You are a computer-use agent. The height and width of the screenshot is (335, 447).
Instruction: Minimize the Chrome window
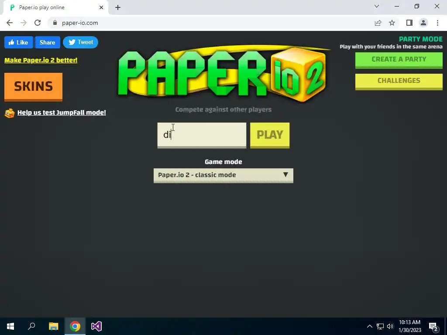tap(397, 6)
